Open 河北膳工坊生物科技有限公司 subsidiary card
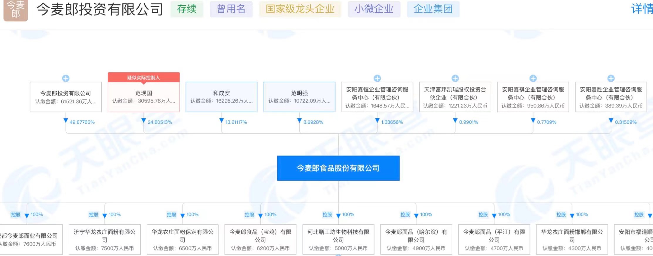The image size is (653, 256). pos(338,239)
